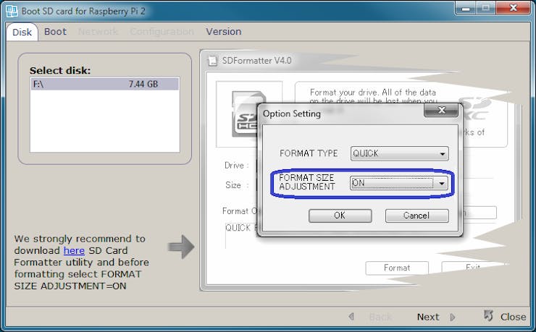536x332 pixels.
Task: Select the greyed-out Network tab
Action: point(98,32)
